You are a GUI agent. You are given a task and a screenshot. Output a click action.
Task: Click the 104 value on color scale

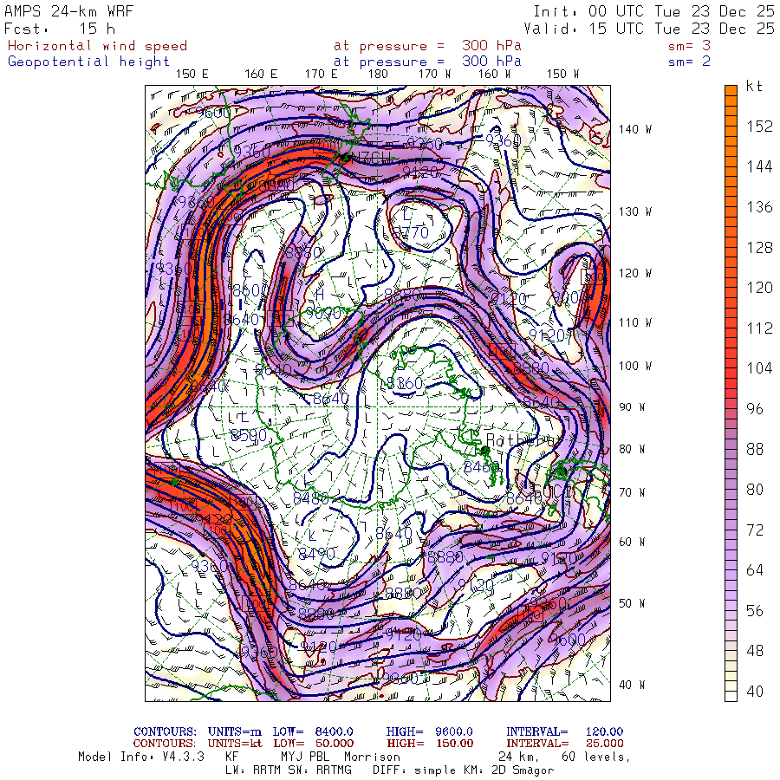coord(759,368)
